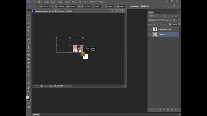The width and height of the screenshot is (207, 116).
Task: Select the Paint Bucket tool
Action: pos(28,59)
